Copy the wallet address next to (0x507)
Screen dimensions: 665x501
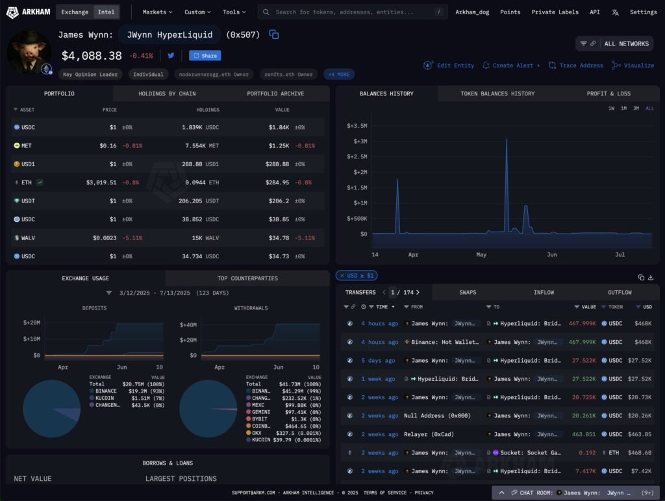click(x=274, y=35)
